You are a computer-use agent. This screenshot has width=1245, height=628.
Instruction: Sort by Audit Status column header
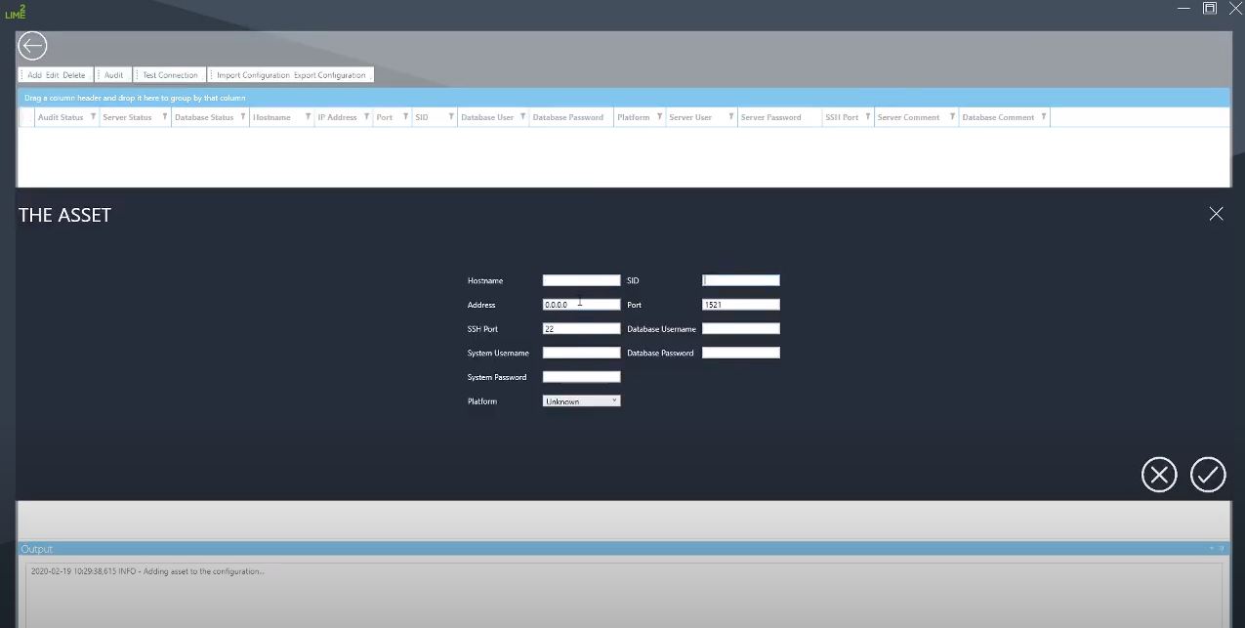tap(61, 117)
